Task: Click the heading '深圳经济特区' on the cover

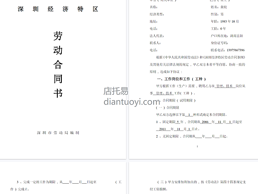Action: (x=58, y=9)
